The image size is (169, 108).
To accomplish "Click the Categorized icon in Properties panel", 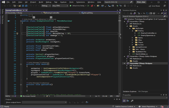I will [x=124, y=101].
